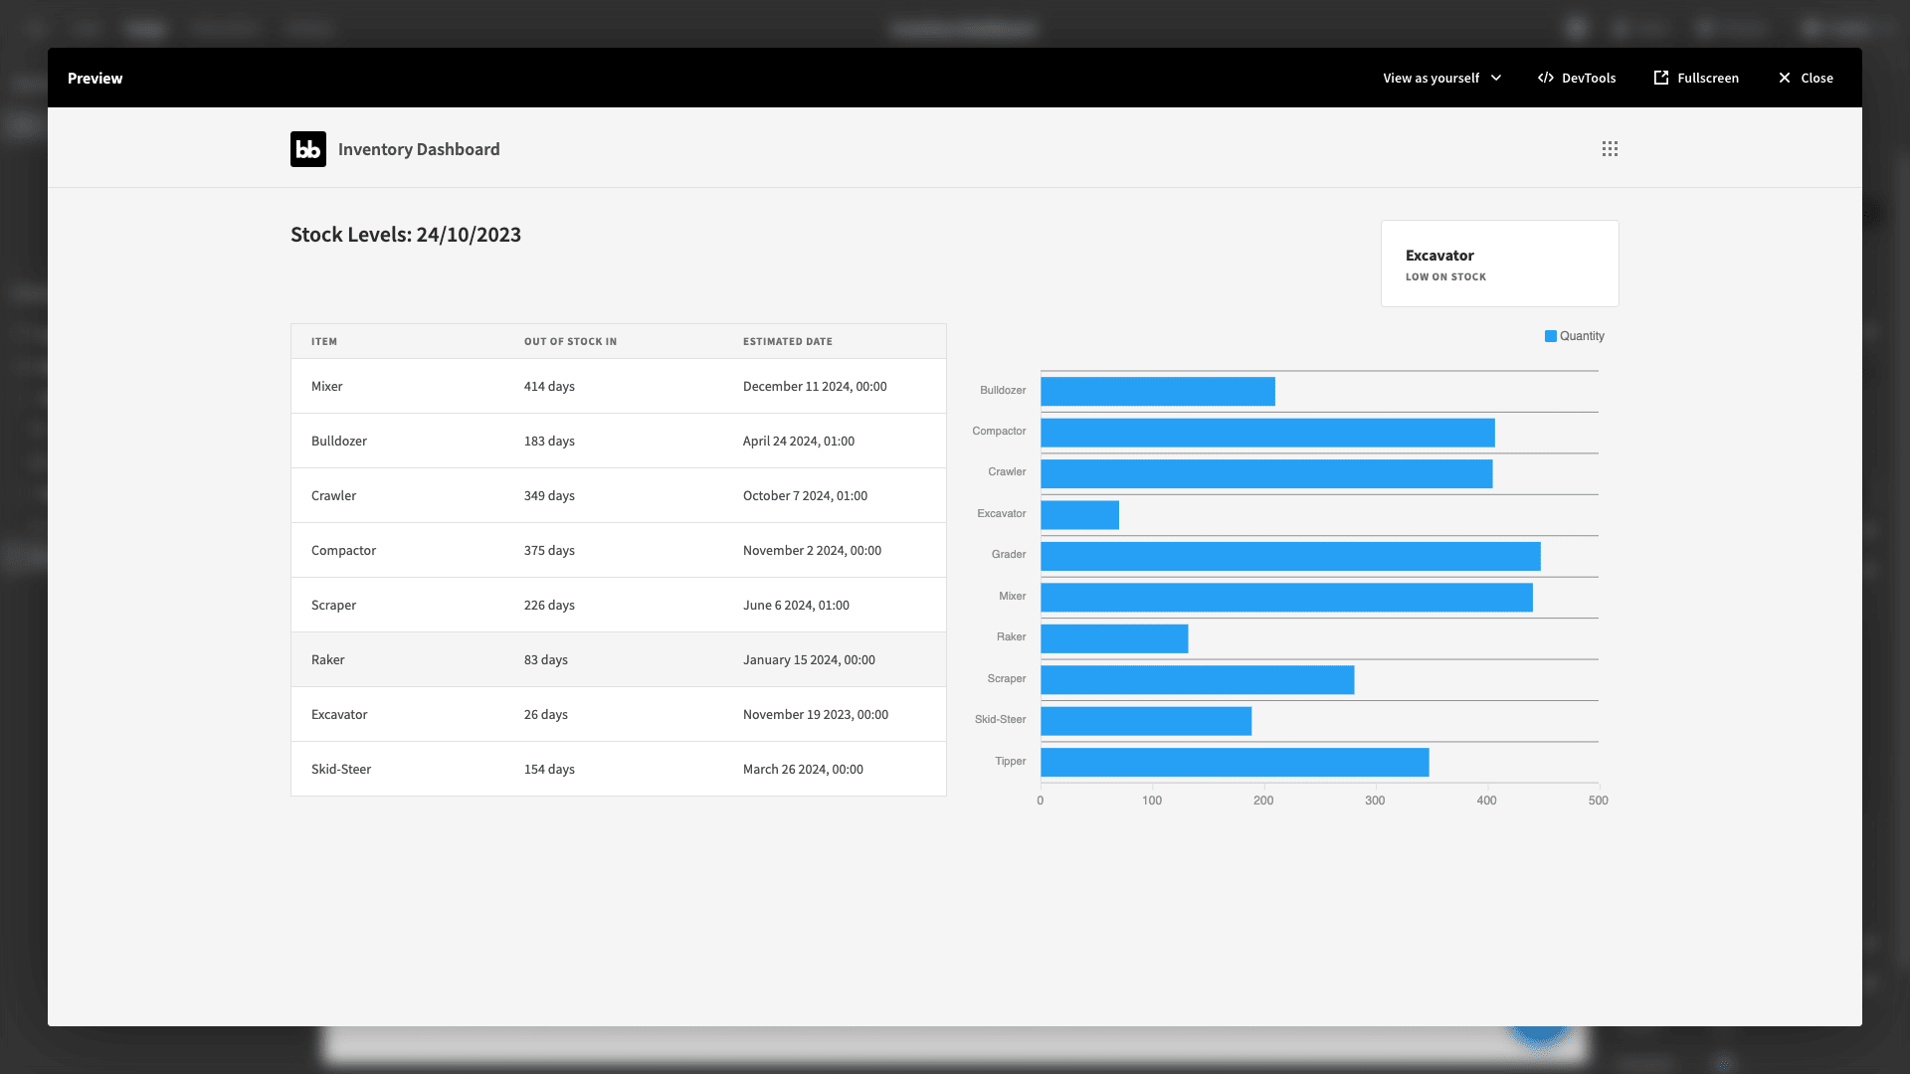Expand the View as yourself dropdown
This screenshot has width=1910, height=1074.
click(x=1442, y=78)
